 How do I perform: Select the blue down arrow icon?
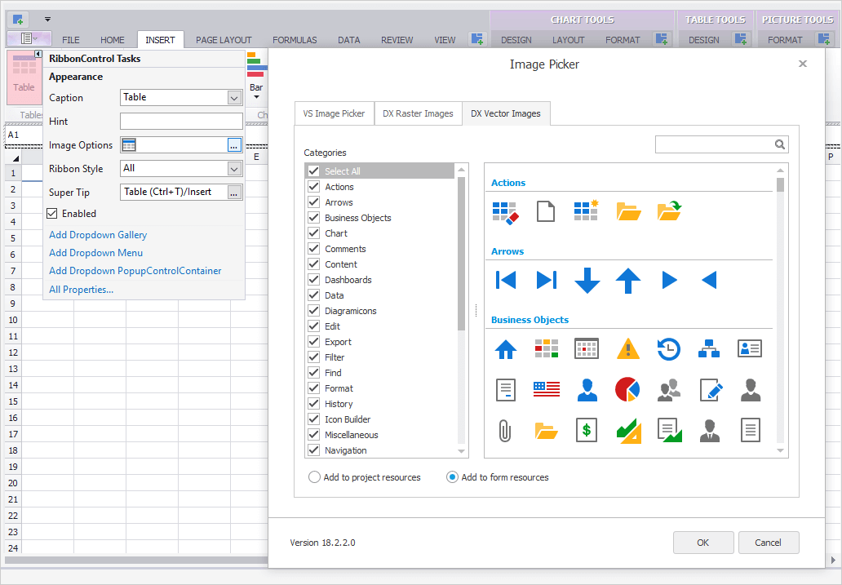587,281
